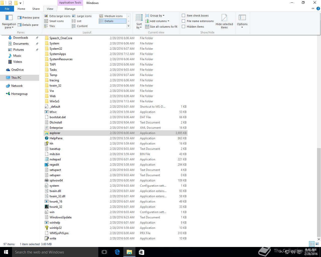Image resolution: width=321 pixels, height=257 pixels.
Task: Open Microsoft Edge from the taskbar
Action: [x=117, y=252]
